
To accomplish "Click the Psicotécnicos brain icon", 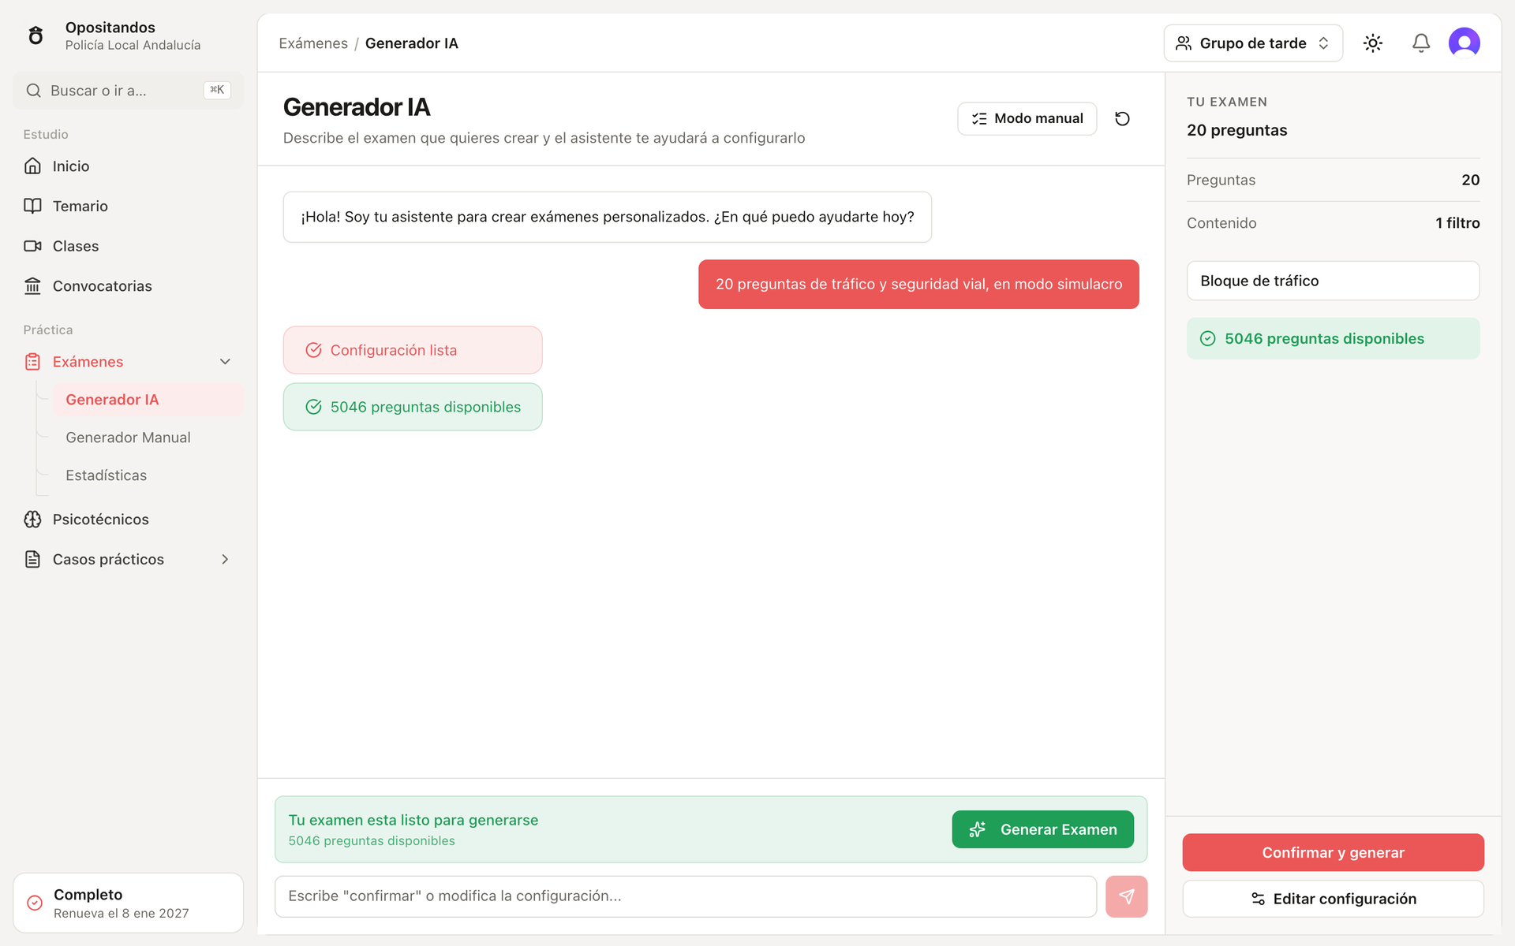I will 32,520.
